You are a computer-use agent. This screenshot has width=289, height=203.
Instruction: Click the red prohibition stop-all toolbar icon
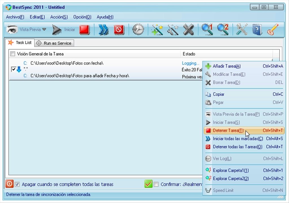119,29
